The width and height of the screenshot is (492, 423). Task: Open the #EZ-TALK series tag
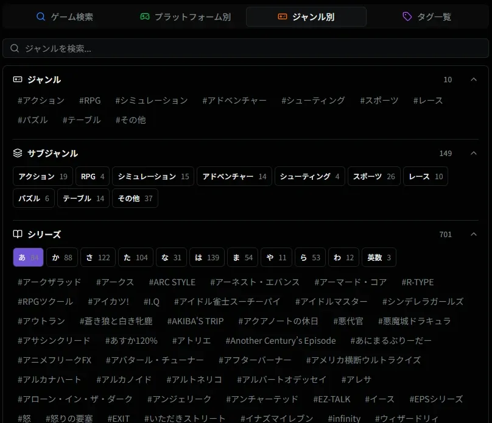pos(331,399)
